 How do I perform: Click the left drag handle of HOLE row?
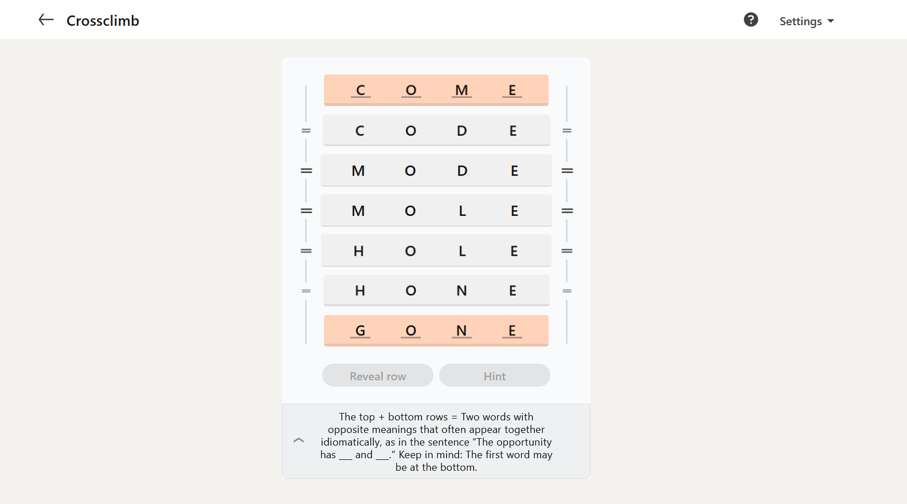(306, 251)
